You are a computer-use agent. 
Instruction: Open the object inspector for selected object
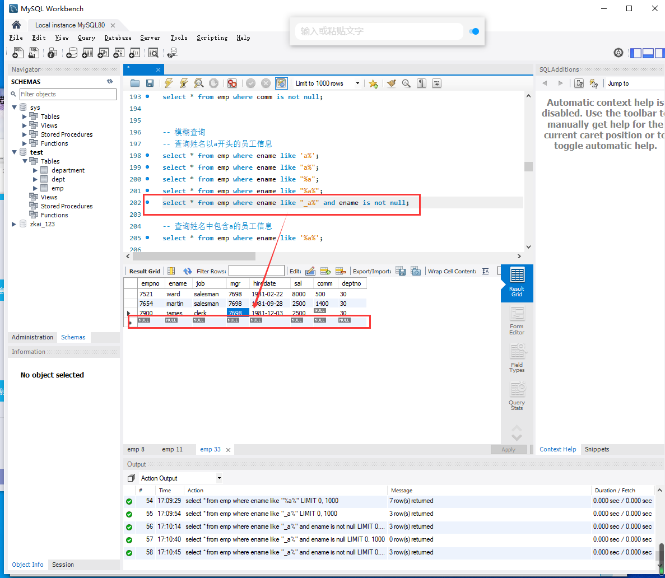[52, 53]
